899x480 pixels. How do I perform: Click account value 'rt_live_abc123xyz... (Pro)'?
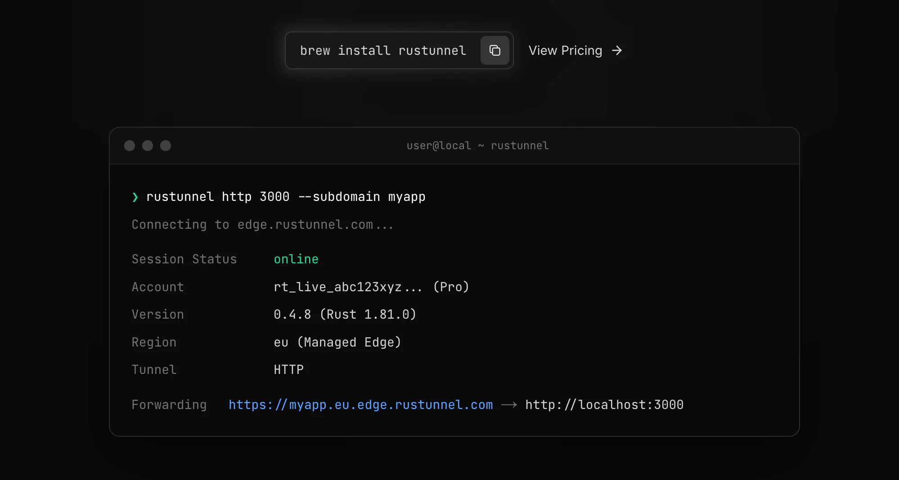tap(371, 287)
